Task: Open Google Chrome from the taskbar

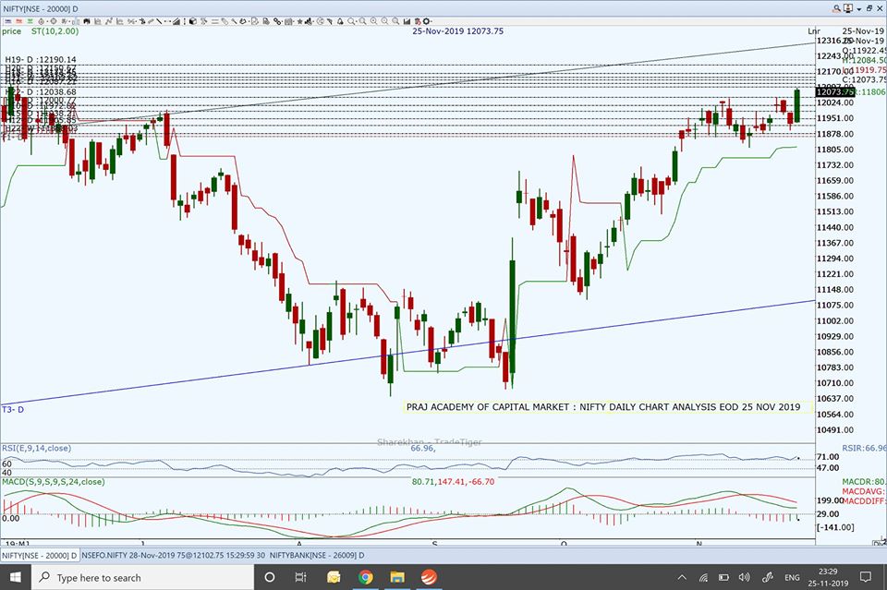Action: (366, 577)
